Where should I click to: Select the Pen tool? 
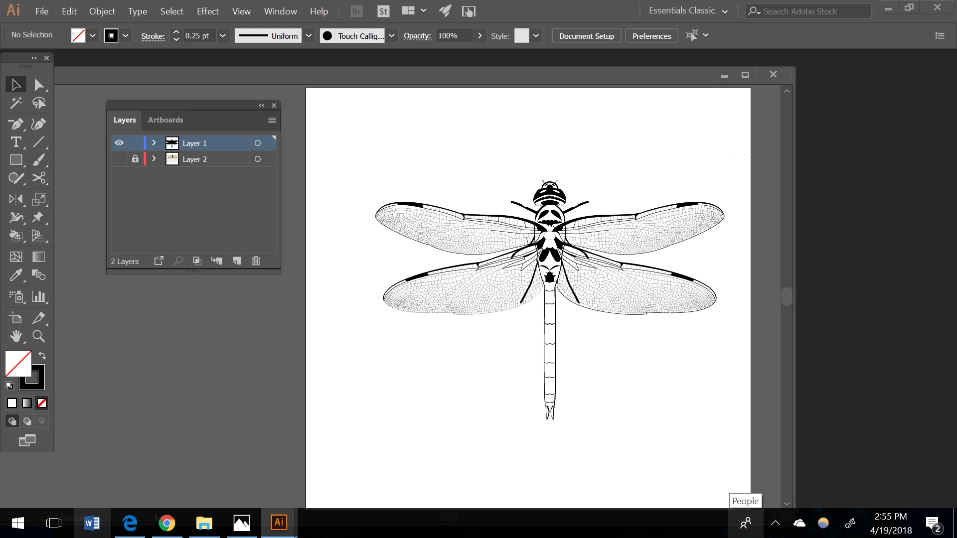15,124
